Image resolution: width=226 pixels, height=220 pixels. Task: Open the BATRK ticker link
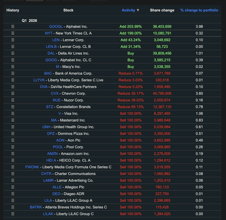[36, 207]
